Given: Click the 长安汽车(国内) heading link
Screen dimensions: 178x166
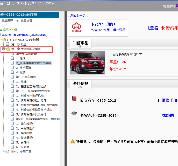Looking at the screenshot, I should [x=103, y=24].
